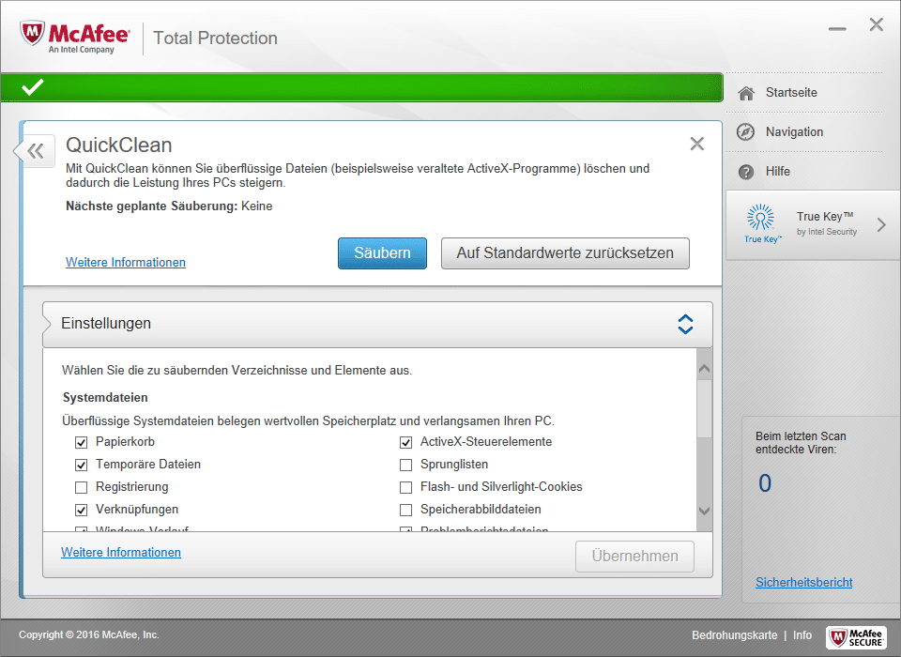Check Flash- und Silverlight-Cookies option
This screenshot has width=901, height=657.
pos(405,487)
